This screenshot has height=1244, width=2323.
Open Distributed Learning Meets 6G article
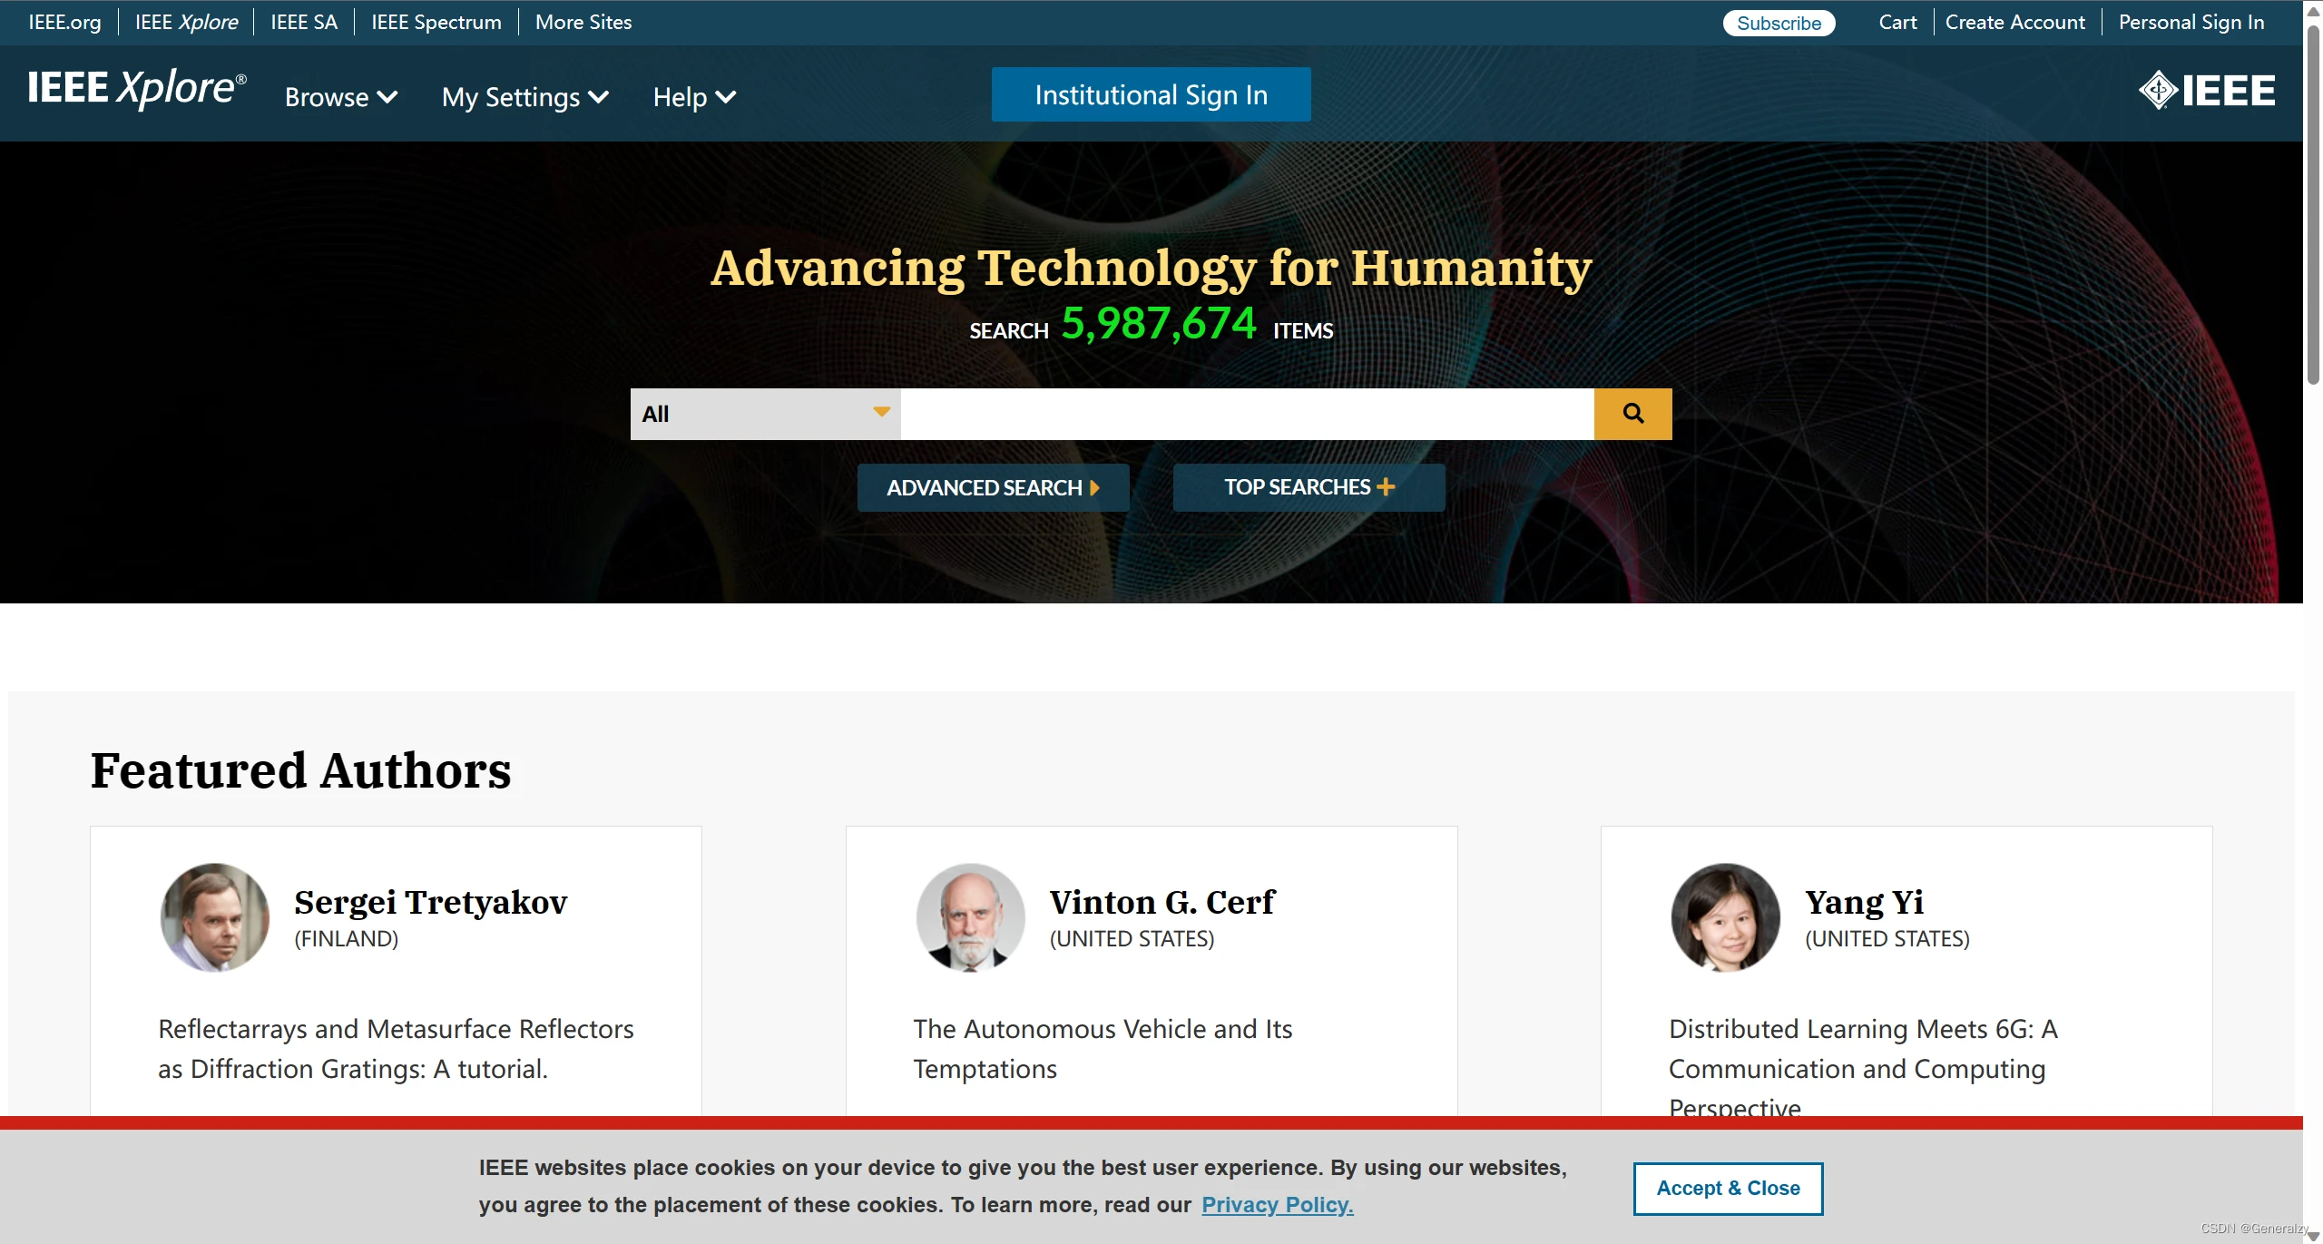tap(1862, 1065)
